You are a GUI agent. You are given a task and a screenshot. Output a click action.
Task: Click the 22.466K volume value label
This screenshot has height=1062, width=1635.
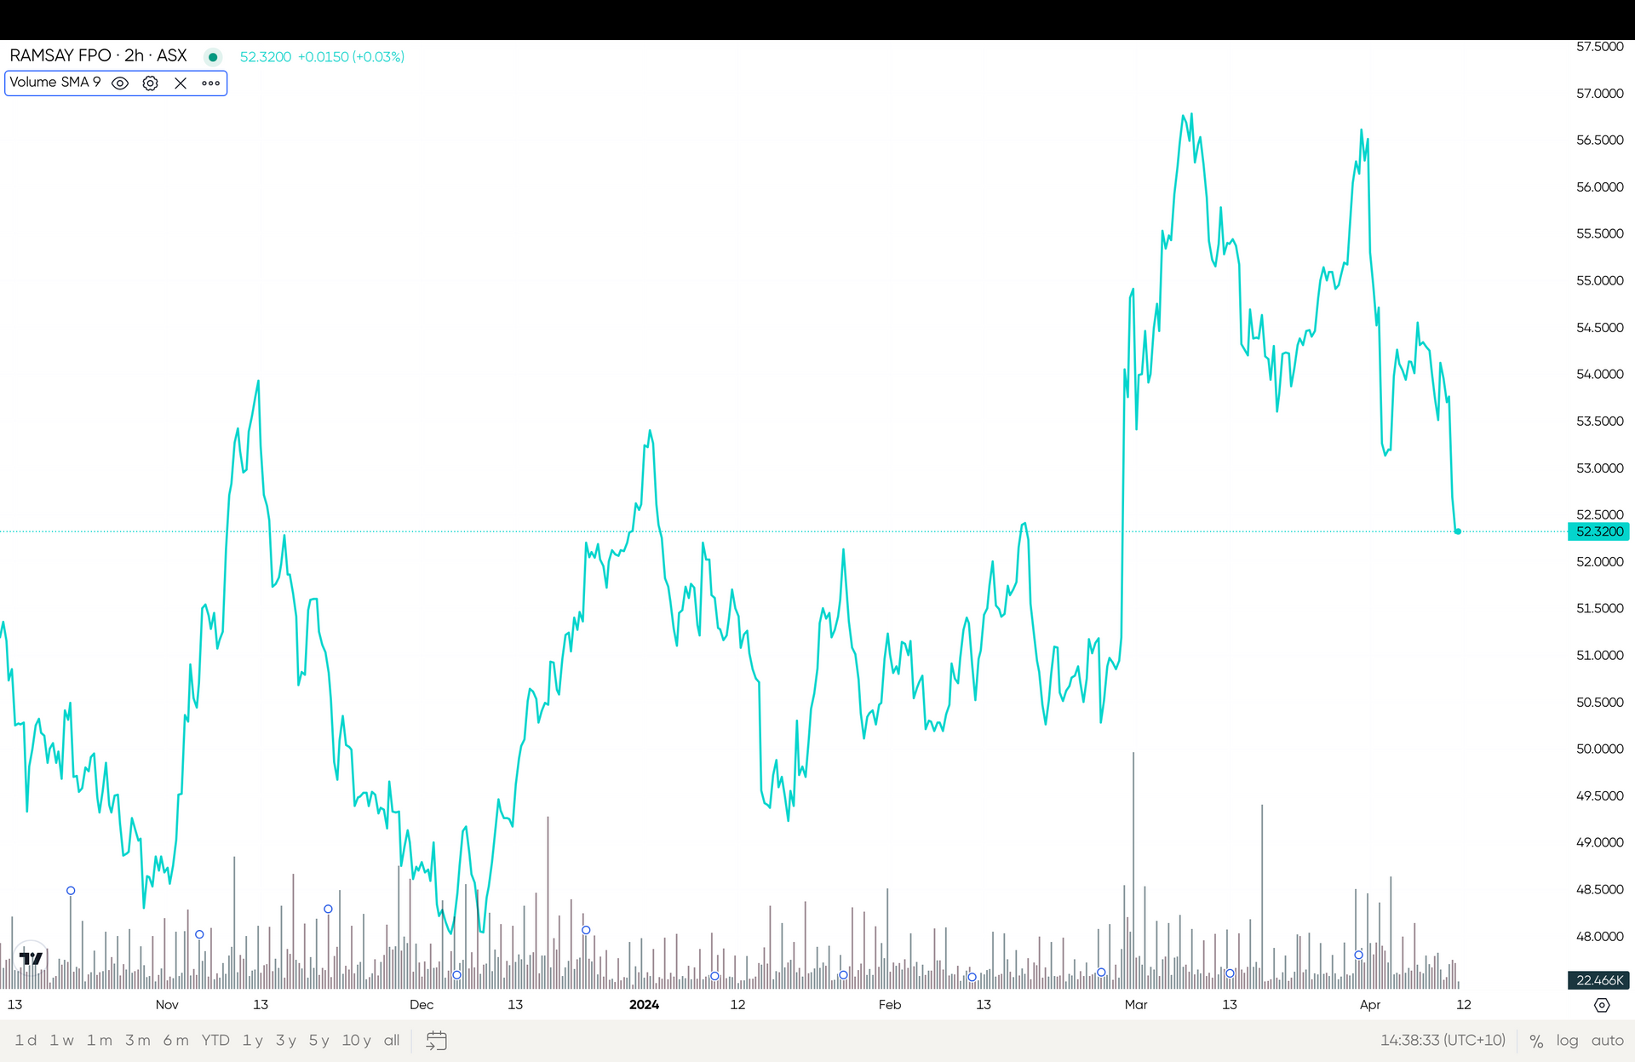pos(1598,980)
